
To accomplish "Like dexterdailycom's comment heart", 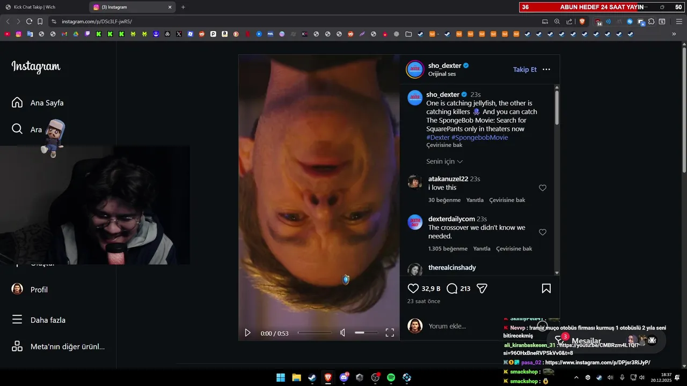I will click(543, 232).
